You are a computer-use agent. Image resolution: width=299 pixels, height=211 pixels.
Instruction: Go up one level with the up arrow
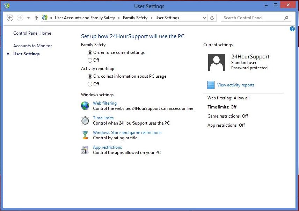pyautogui.click(x=36, y=18)
